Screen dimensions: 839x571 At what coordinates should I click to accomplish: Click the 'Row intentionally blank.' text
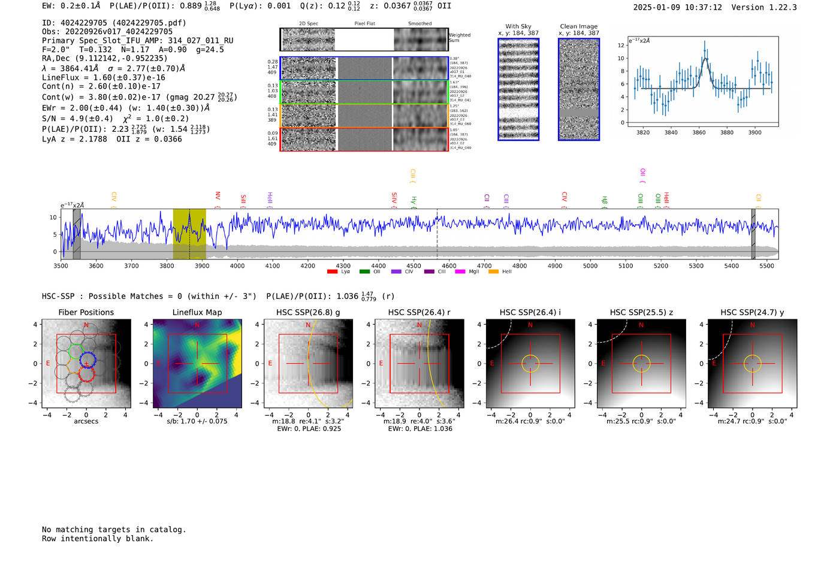98,539
